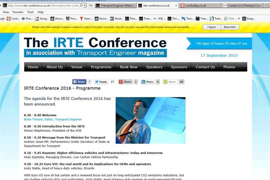Viewport: 270px width, 180px height.
Task: Open the 'Work...' favorite with W icon
Action: [x=117, y=19]
